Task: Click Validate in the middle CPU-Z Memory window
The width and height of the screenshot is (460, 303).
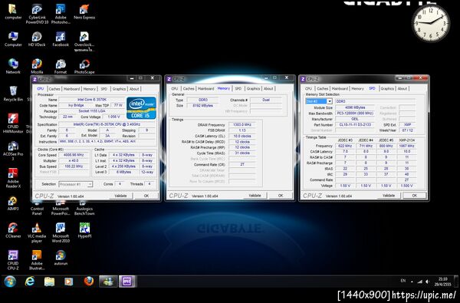Action: coord(255,196)
